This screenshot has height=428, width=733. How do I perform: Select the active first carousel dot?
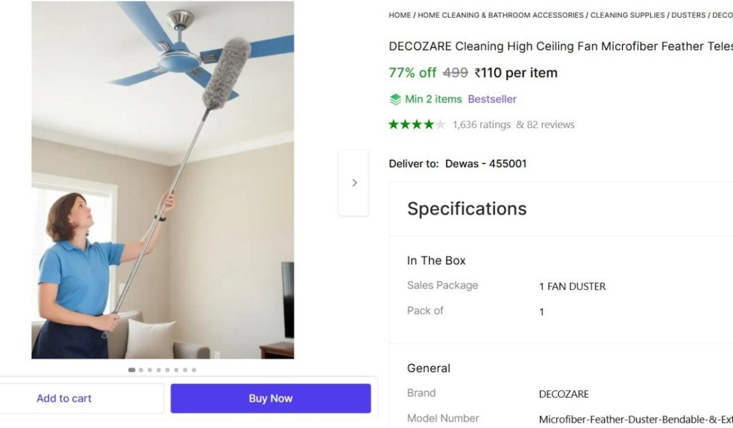132,370
